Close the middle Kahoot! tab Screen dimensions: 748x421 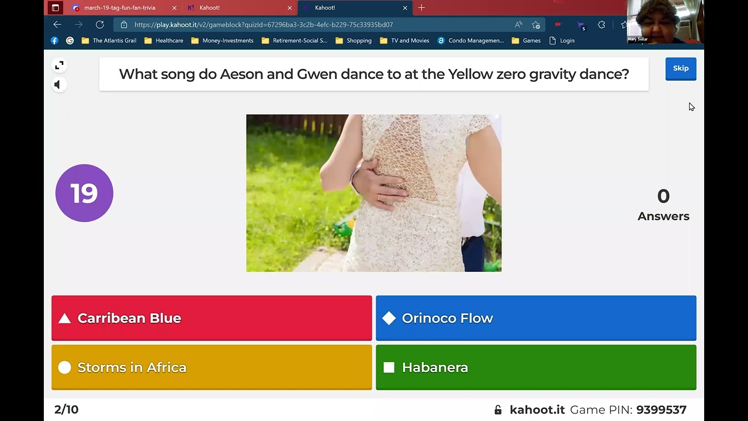point(289,8)
